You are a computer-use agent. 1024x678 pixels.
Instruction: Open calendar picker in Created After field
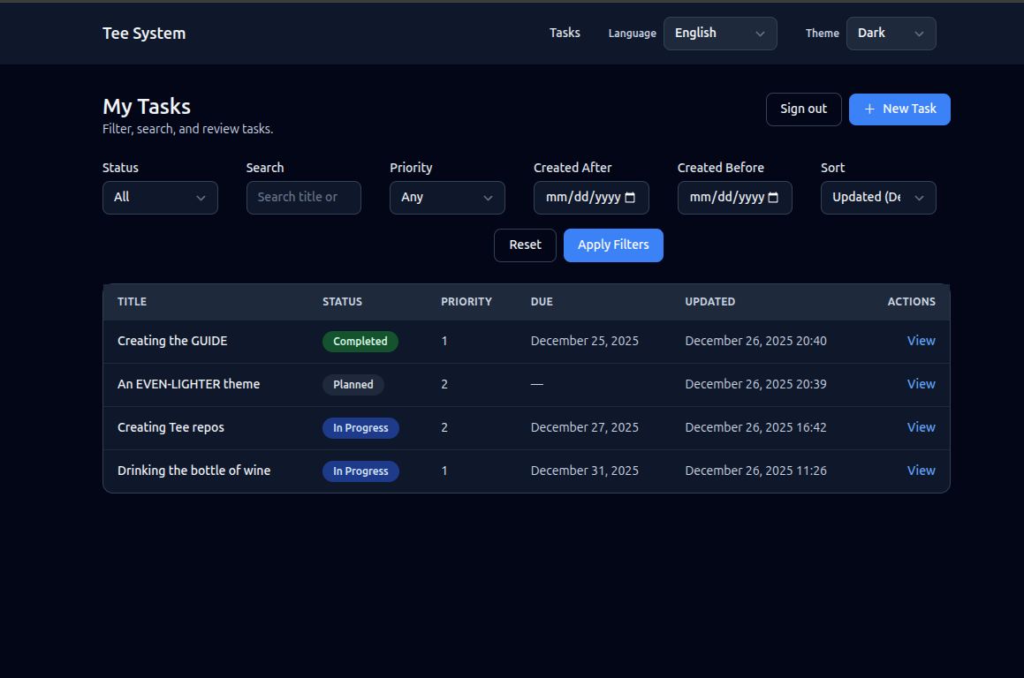click(x=630, y=198)
